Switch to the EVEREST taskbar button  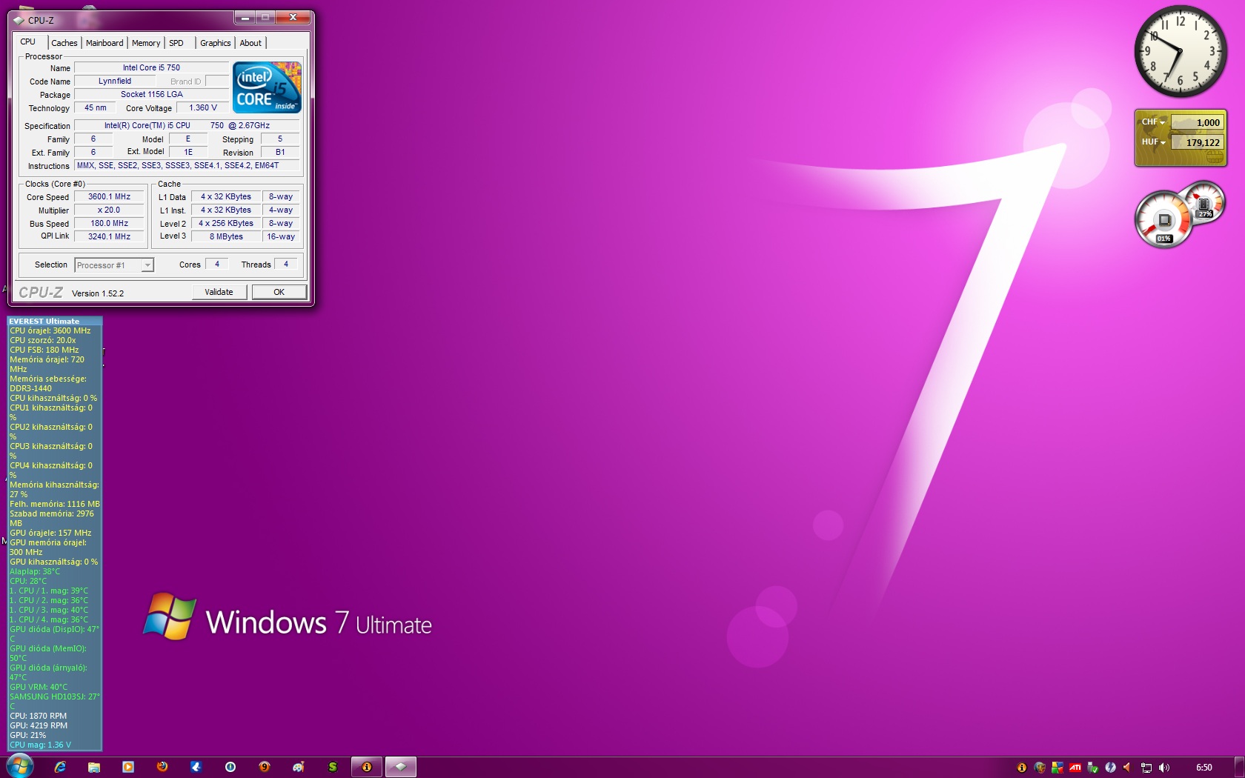click(367, 767)
